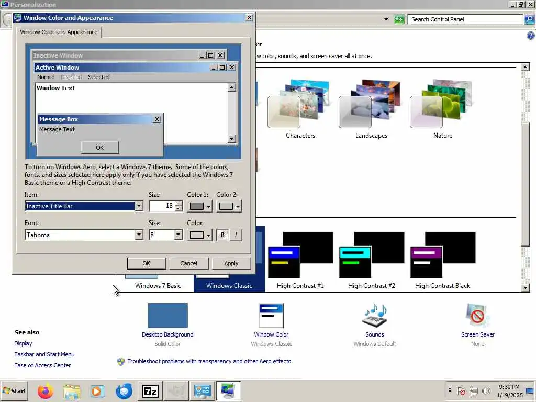Click Cancel in appearance dialog
Viewport: 536px width, 402px height.
pos(188,263)
